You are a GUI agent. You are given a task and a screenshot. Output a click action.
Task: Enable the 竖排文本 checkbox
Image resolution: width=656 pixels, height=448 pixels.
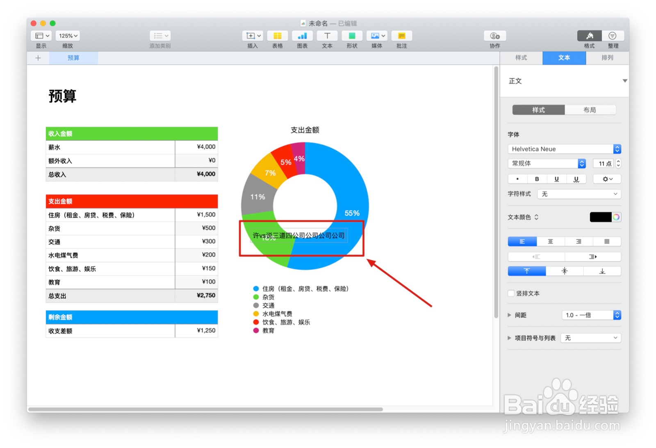point(511,293)
